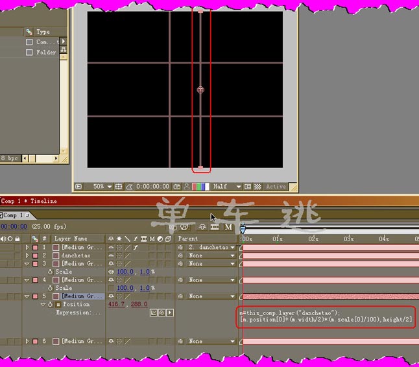Click the audio speaker column icon
The image size is (419, 367).
click(3, 239)
